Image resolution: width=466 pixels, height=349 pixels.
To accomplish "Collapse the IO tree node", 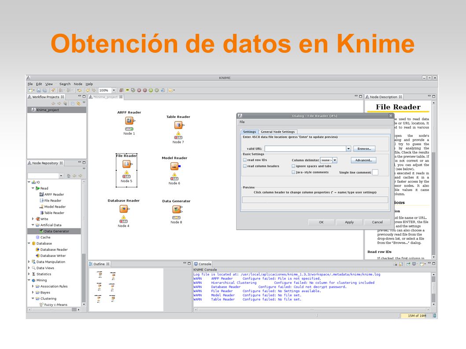I will click(29, 182).
